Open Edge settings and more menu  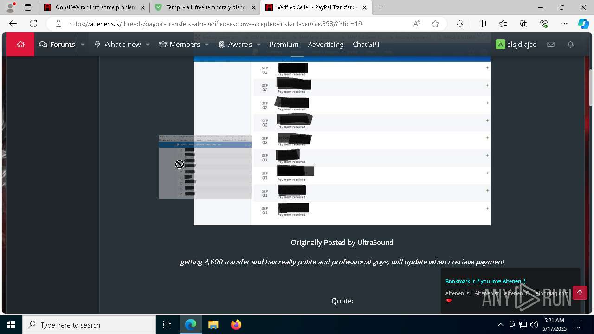coord(564,24)
